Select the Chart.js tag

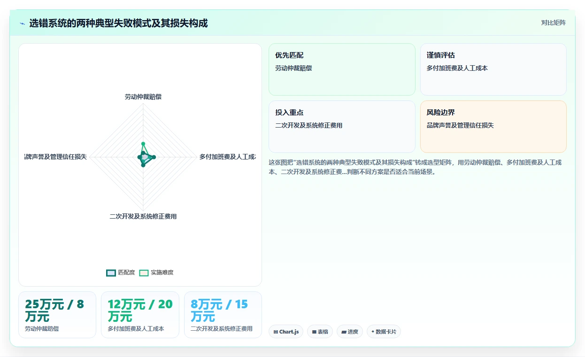point(286,332)
